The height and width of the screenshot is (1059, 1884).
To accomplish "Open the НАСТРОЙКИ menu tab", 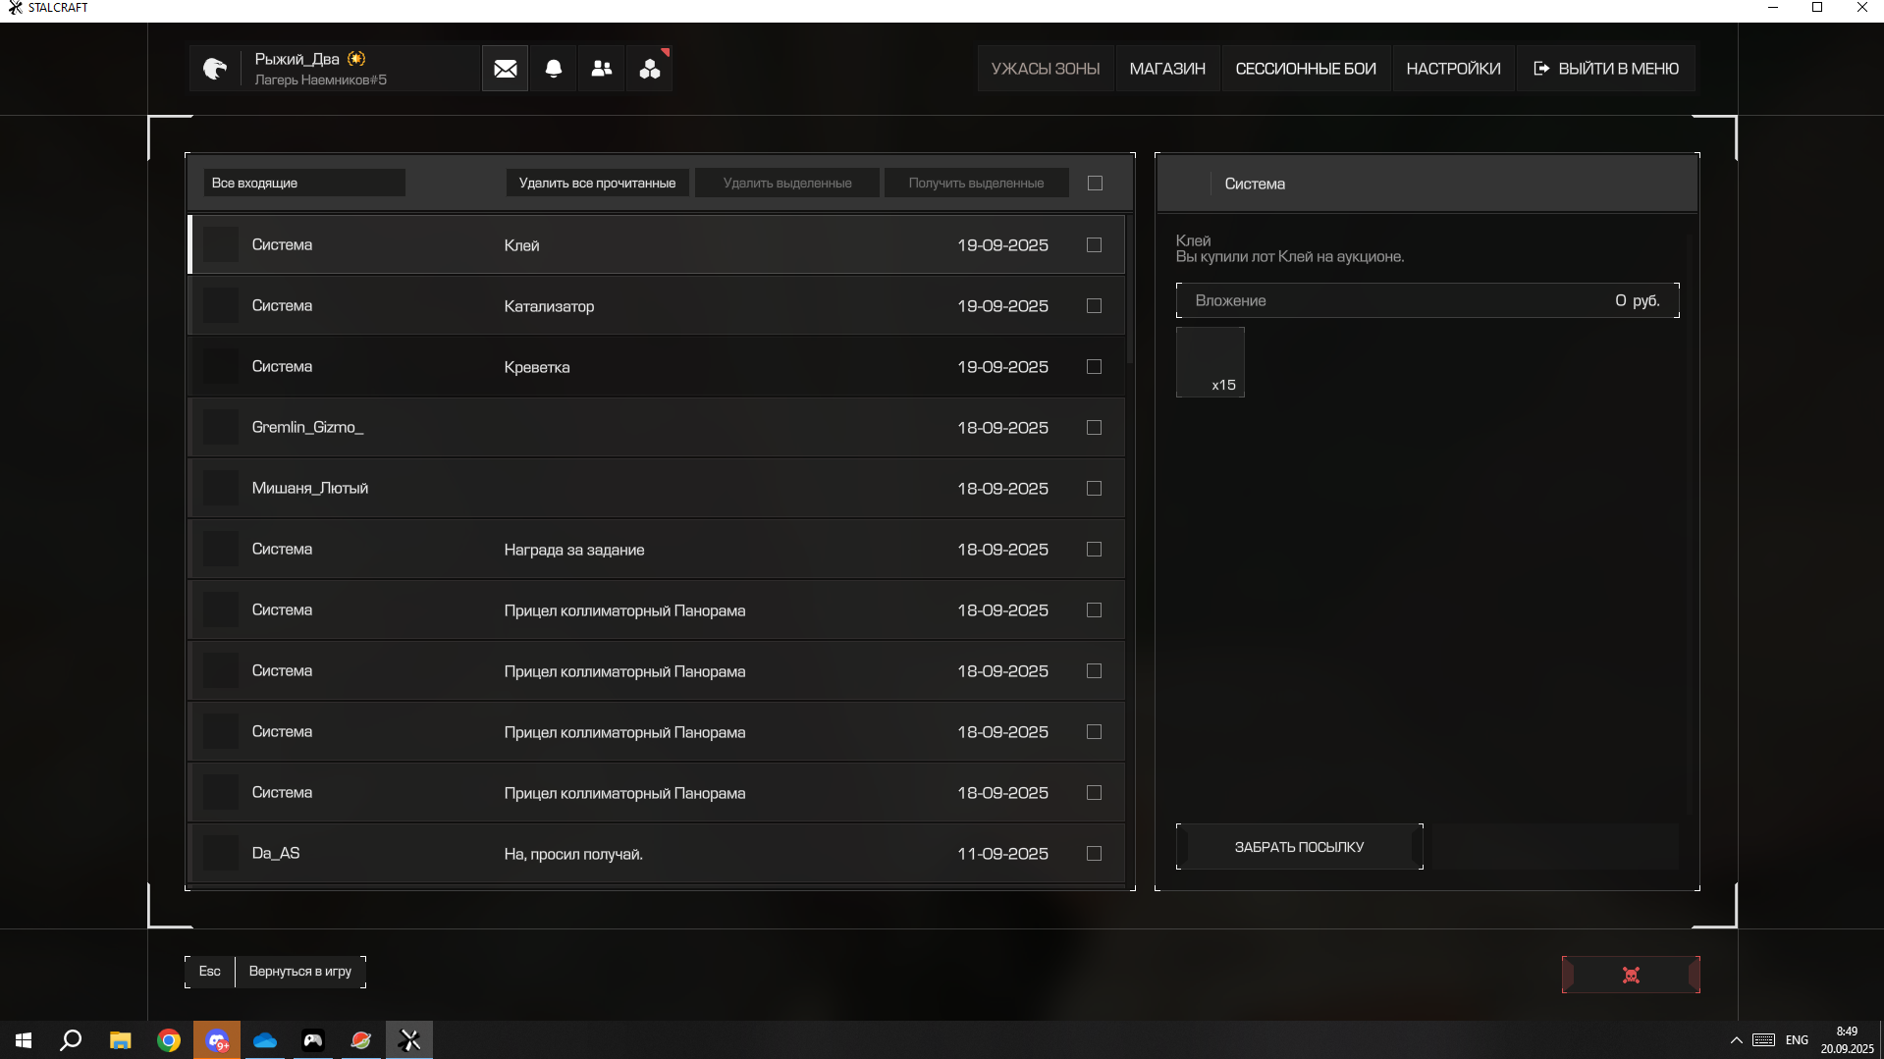I will pos(1453,69).
